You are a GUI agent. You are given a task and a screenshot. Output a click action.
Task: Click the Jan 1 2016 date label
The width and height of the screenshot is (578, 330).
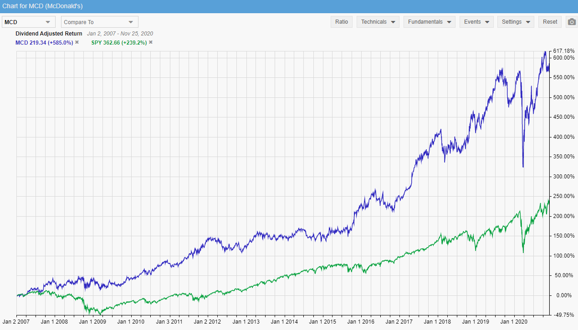362,321
